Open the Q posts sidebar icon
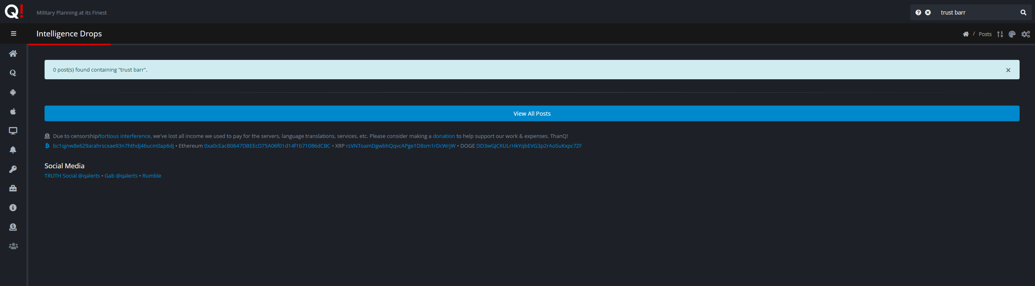Viewport: 1035px width, 286px height. (13, 73)
